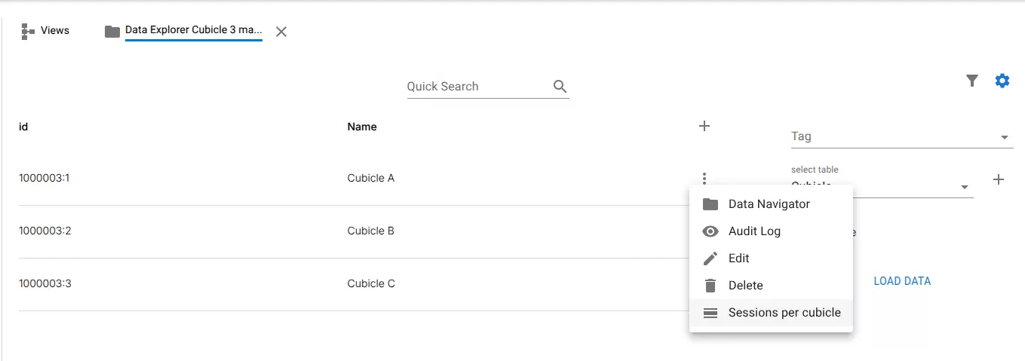Screen dimensions: 1025x361
Task: Open Sessions per cubicle menu item
Action: (784, 313)
